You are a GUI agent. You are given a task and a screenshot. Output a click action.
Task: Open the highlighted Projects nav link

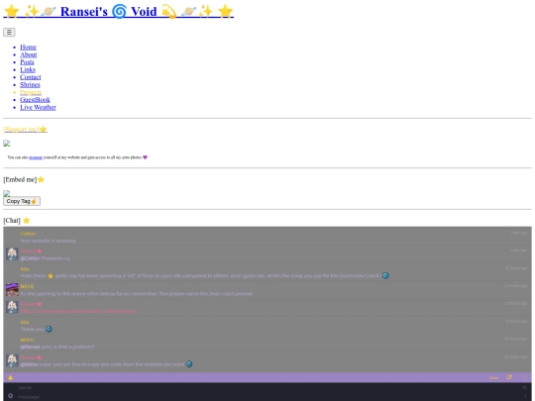click(x=31, y=92)
